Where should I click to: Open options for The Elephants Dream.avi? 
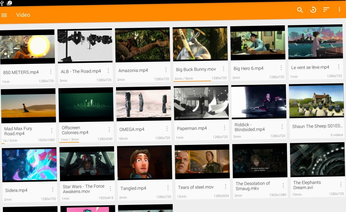341,184
